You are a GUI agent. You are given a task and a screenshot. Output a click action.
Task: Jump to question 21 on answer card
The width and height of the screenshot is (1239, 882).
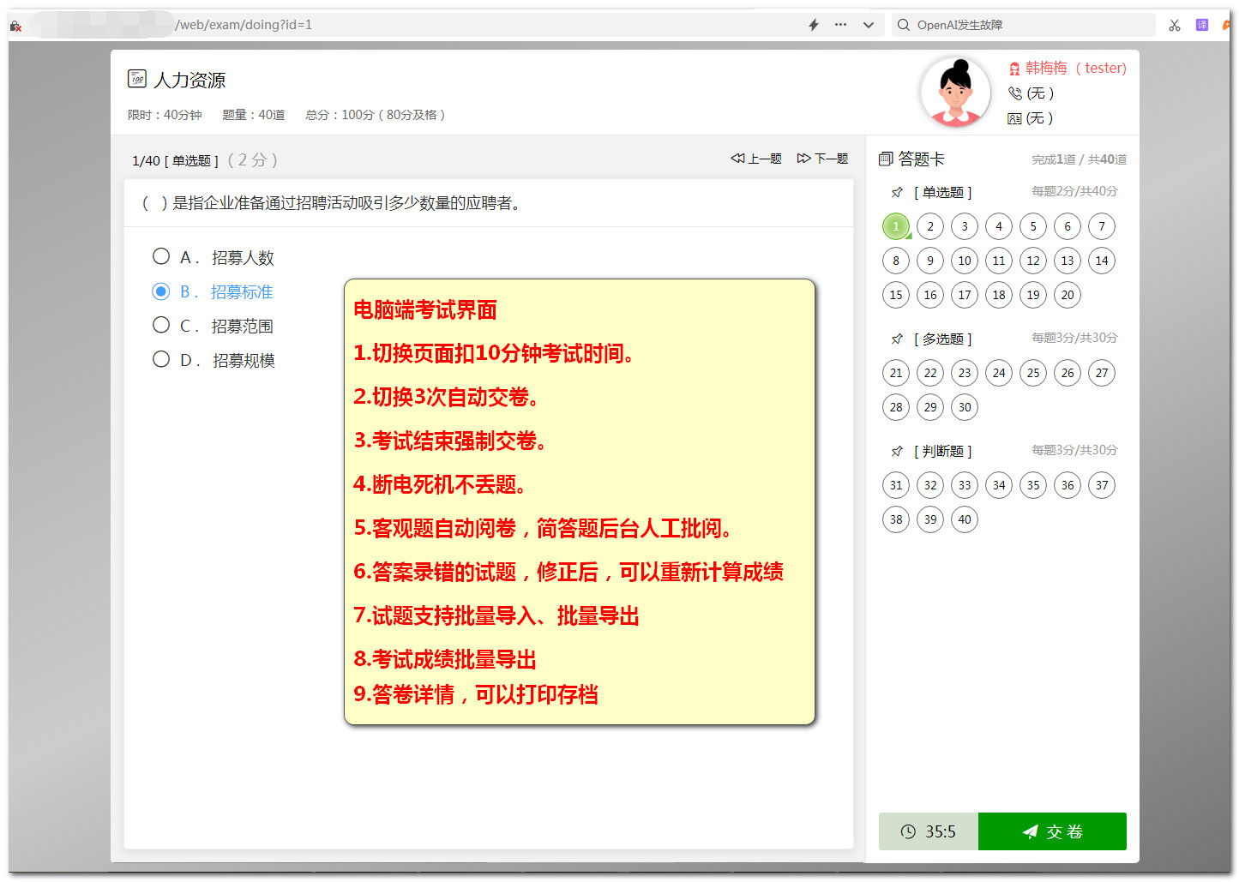point(896,373)
